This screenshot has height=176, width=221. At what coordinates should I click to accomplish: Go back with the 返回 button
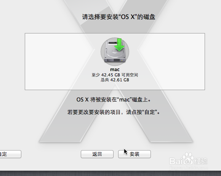coord(97,154)
